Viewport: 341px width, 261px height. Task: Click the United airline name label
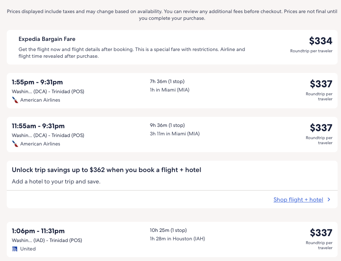coord(28,249)
